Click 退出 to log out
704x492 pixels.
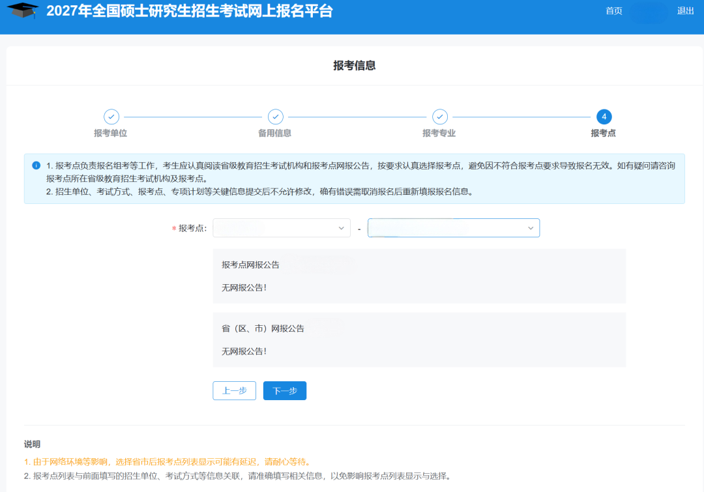click(x=686, y=11)
